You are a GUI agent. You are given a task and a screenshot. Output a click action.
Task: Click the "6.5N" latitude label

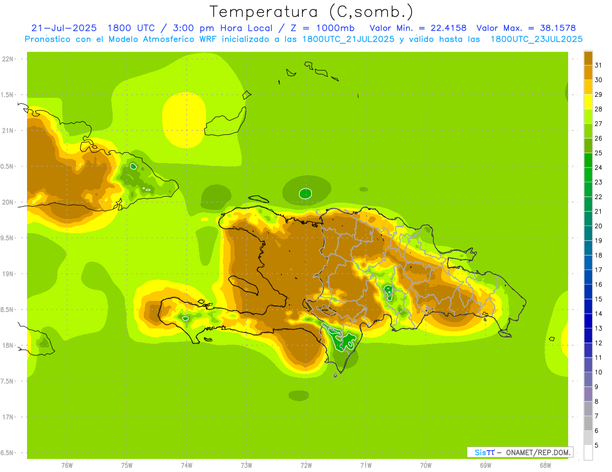pos(8,453)
